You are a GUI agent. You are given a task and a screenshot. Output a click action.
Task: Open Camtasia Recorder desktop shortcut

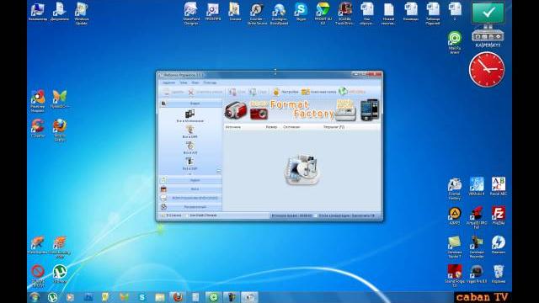tap(477, 247)
